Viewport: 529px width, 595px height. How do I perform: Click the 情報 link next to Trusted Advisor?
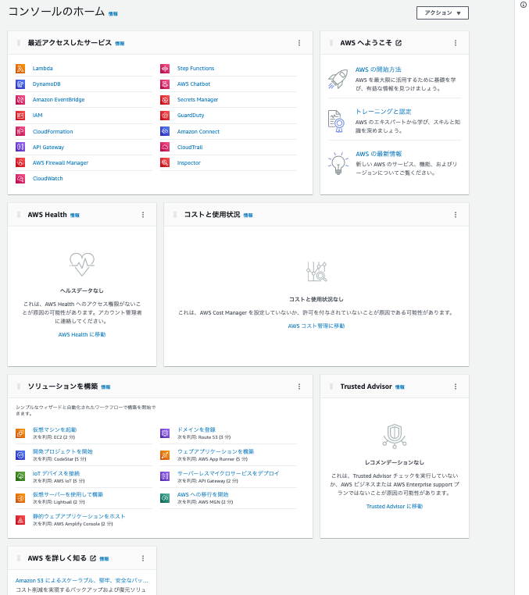[x=400, y=387]
